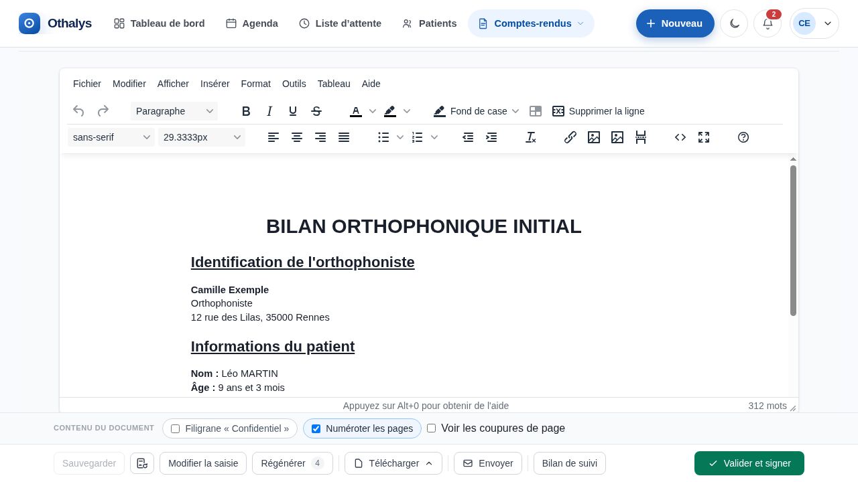
Task: Underline the selected text
Action: [293, 111]
